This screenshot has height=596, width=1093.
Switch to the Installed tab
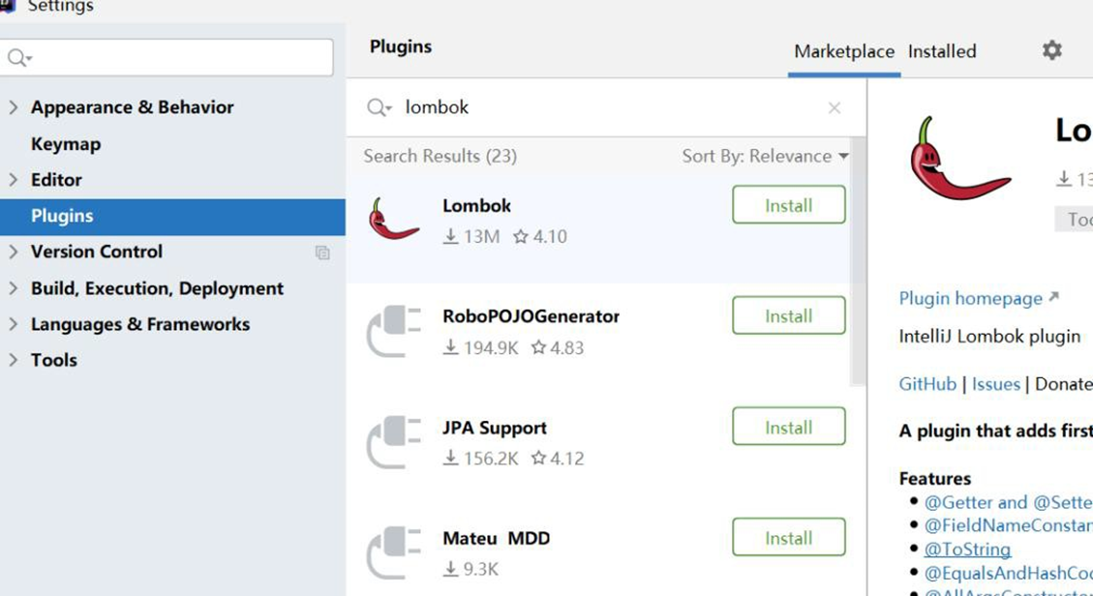pos(942,51)
